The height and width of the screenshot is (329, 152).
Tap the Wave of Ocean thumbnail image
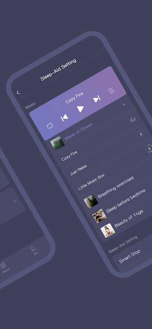tap(57, 143)
